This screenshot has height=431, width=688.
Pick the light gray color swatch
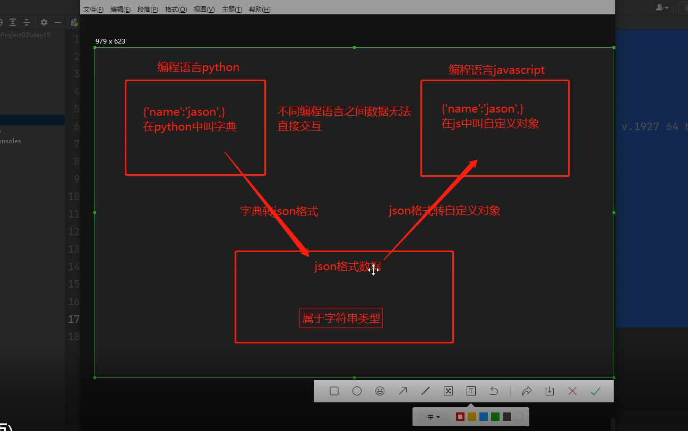[x=519, y=417]
